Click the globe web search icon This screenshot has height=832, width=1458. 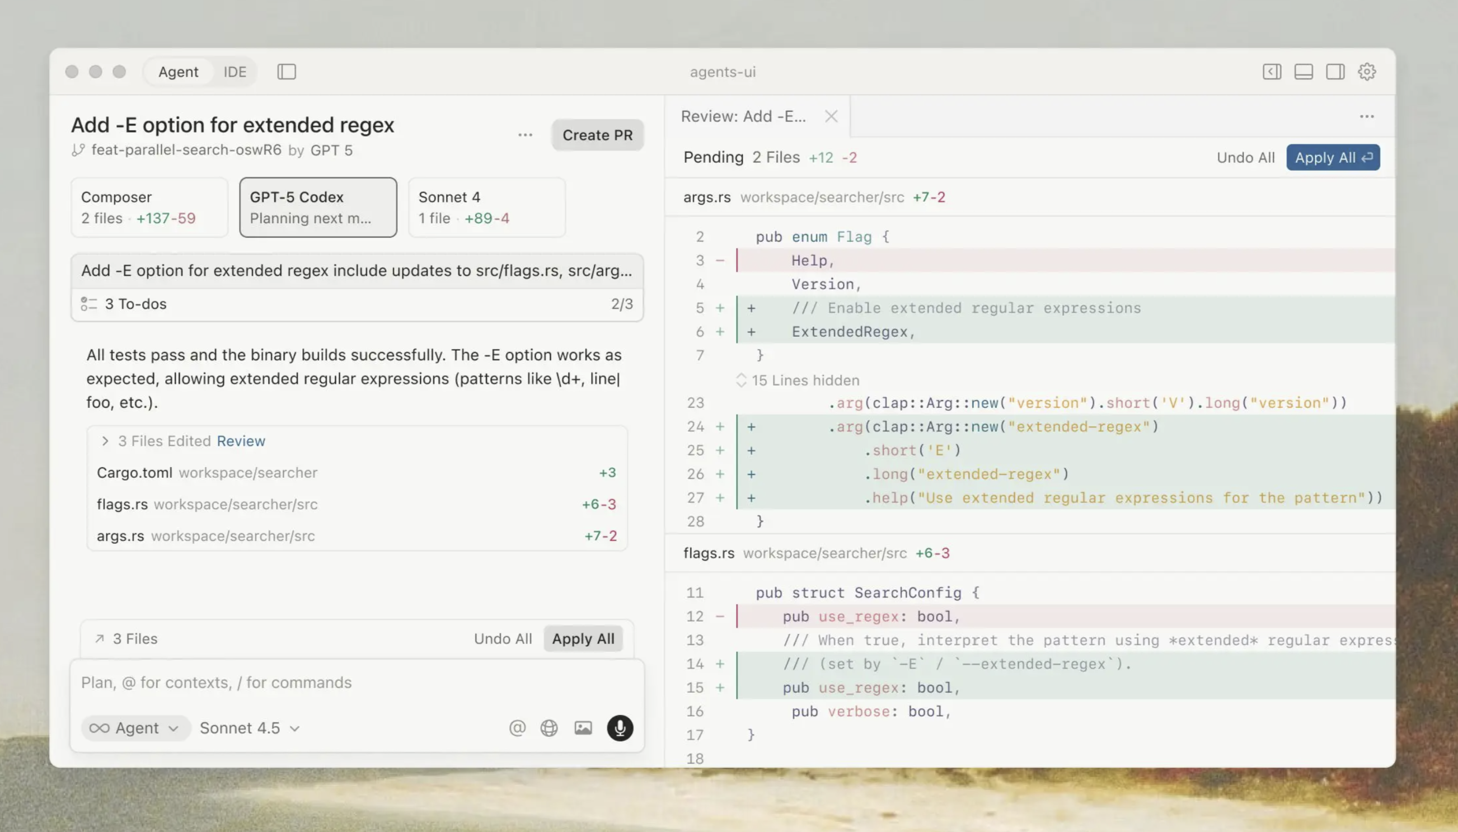548,727
